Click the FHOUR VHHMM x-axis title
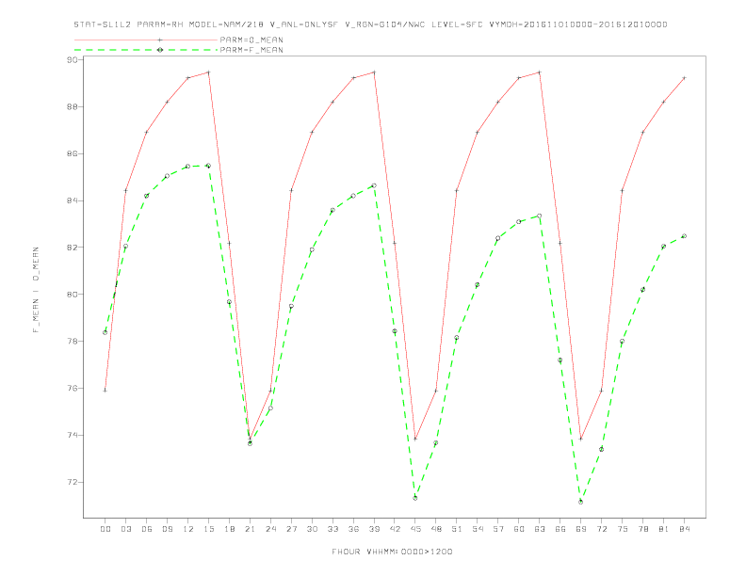 [392, 552]
